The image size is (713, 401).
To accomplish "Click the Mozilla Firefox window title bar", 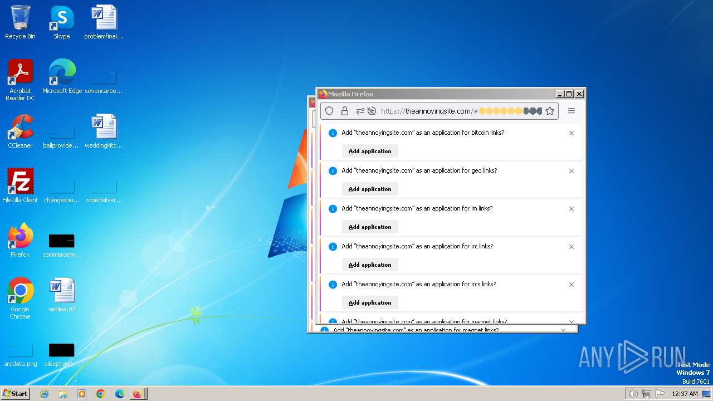I will click(x=437, y=94).
